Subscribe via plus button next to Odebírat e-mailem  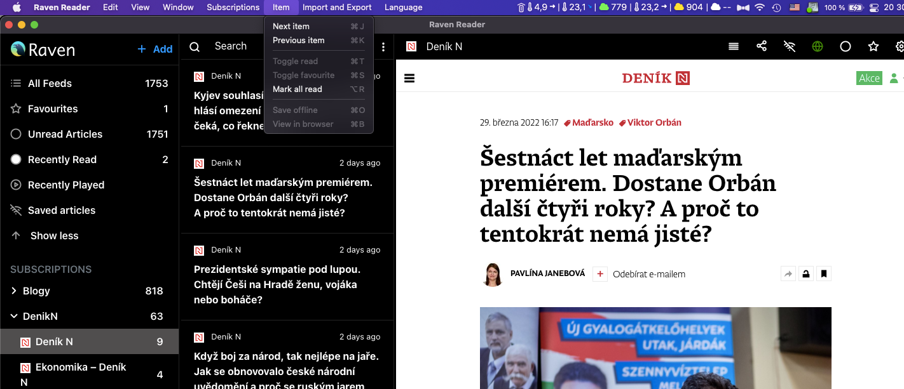599,274
